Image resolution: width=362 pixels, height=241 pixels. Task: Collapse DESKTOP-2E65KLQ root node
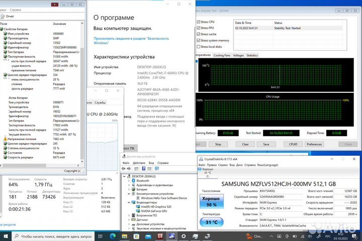(124, 176)
